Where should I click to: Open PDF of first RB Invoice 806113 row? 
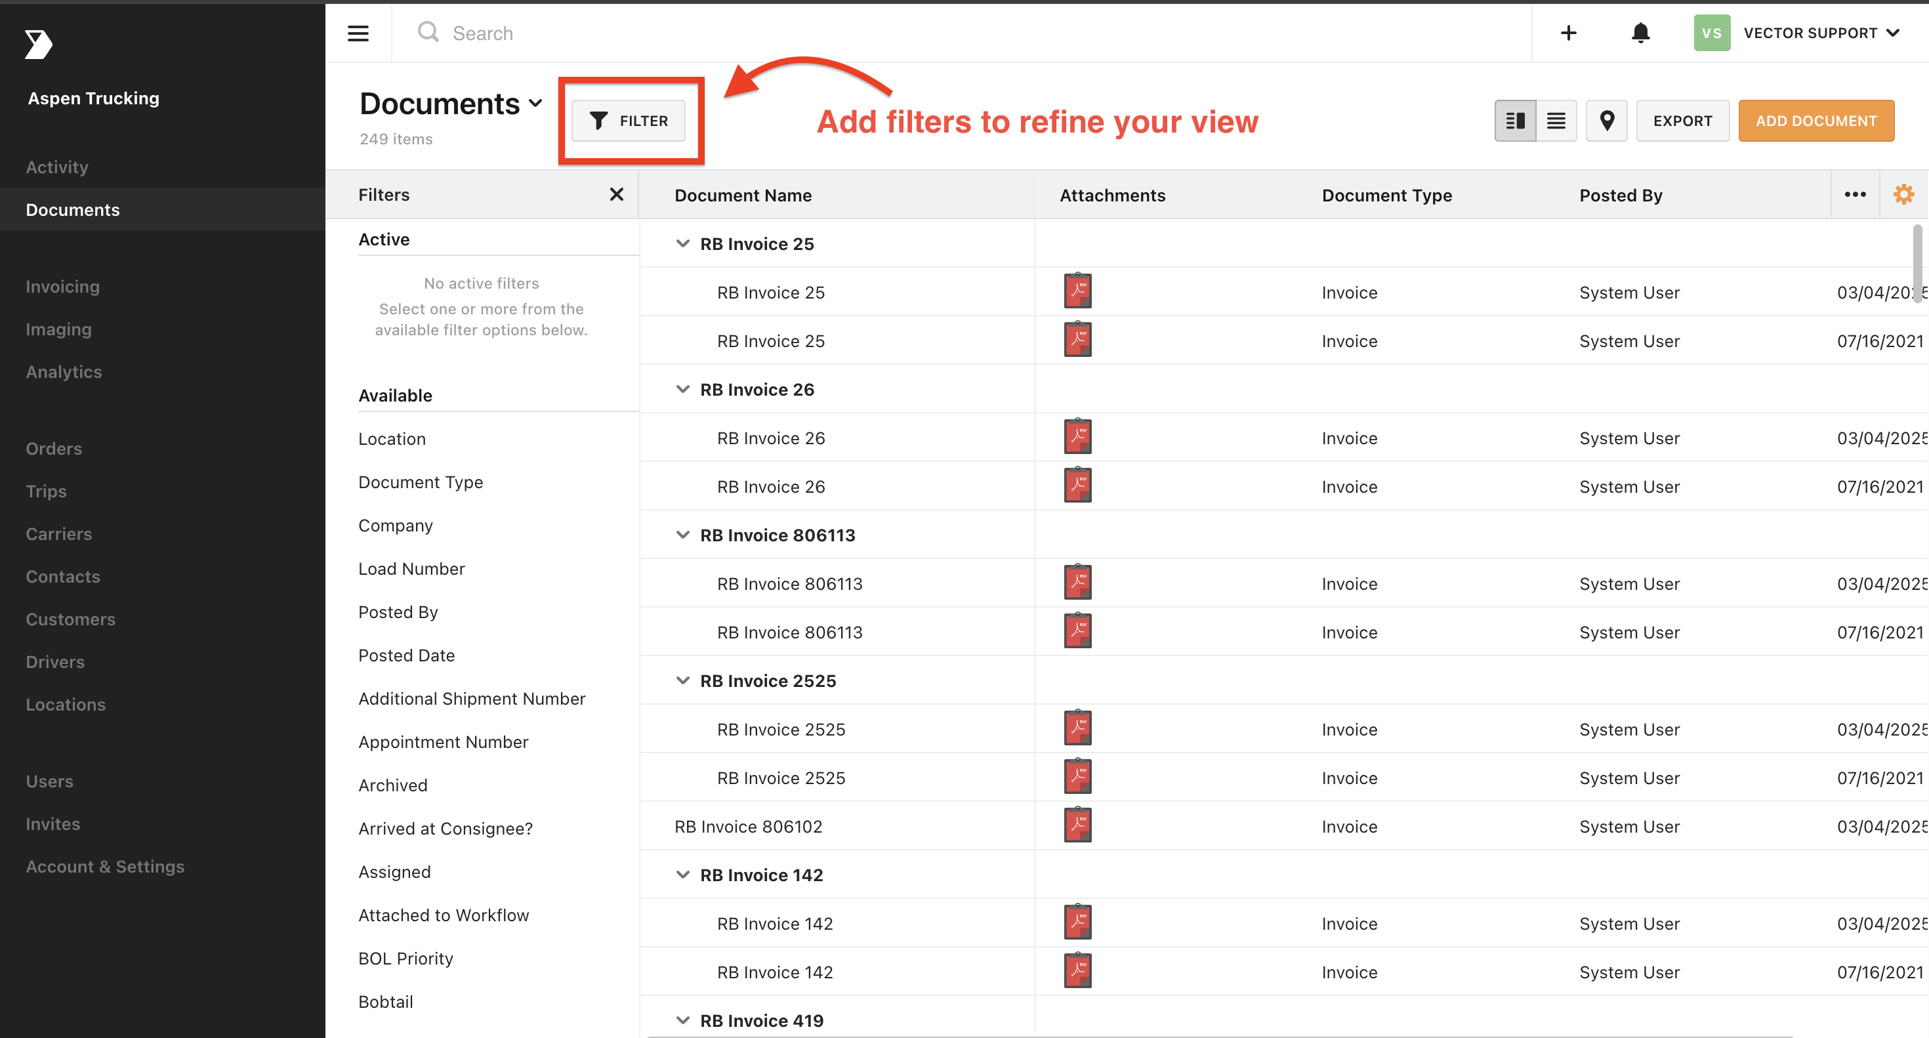[1077, 583]
